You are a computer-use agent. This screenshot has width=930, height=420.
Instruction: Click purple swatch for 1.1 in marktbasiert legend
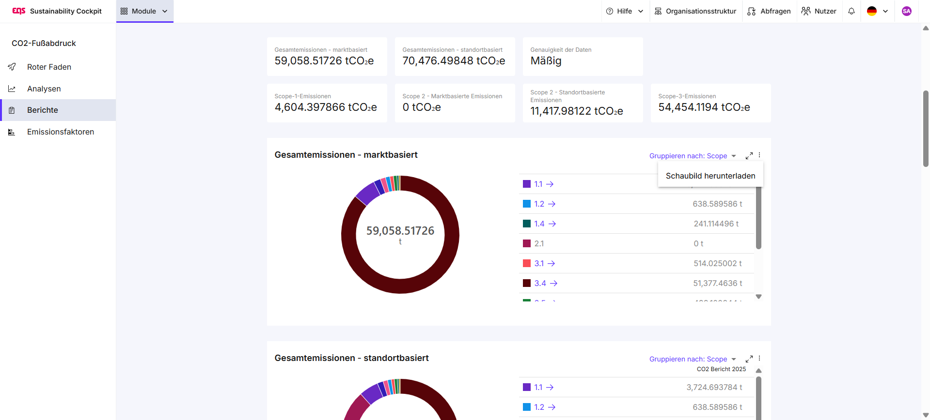(527, 184)
